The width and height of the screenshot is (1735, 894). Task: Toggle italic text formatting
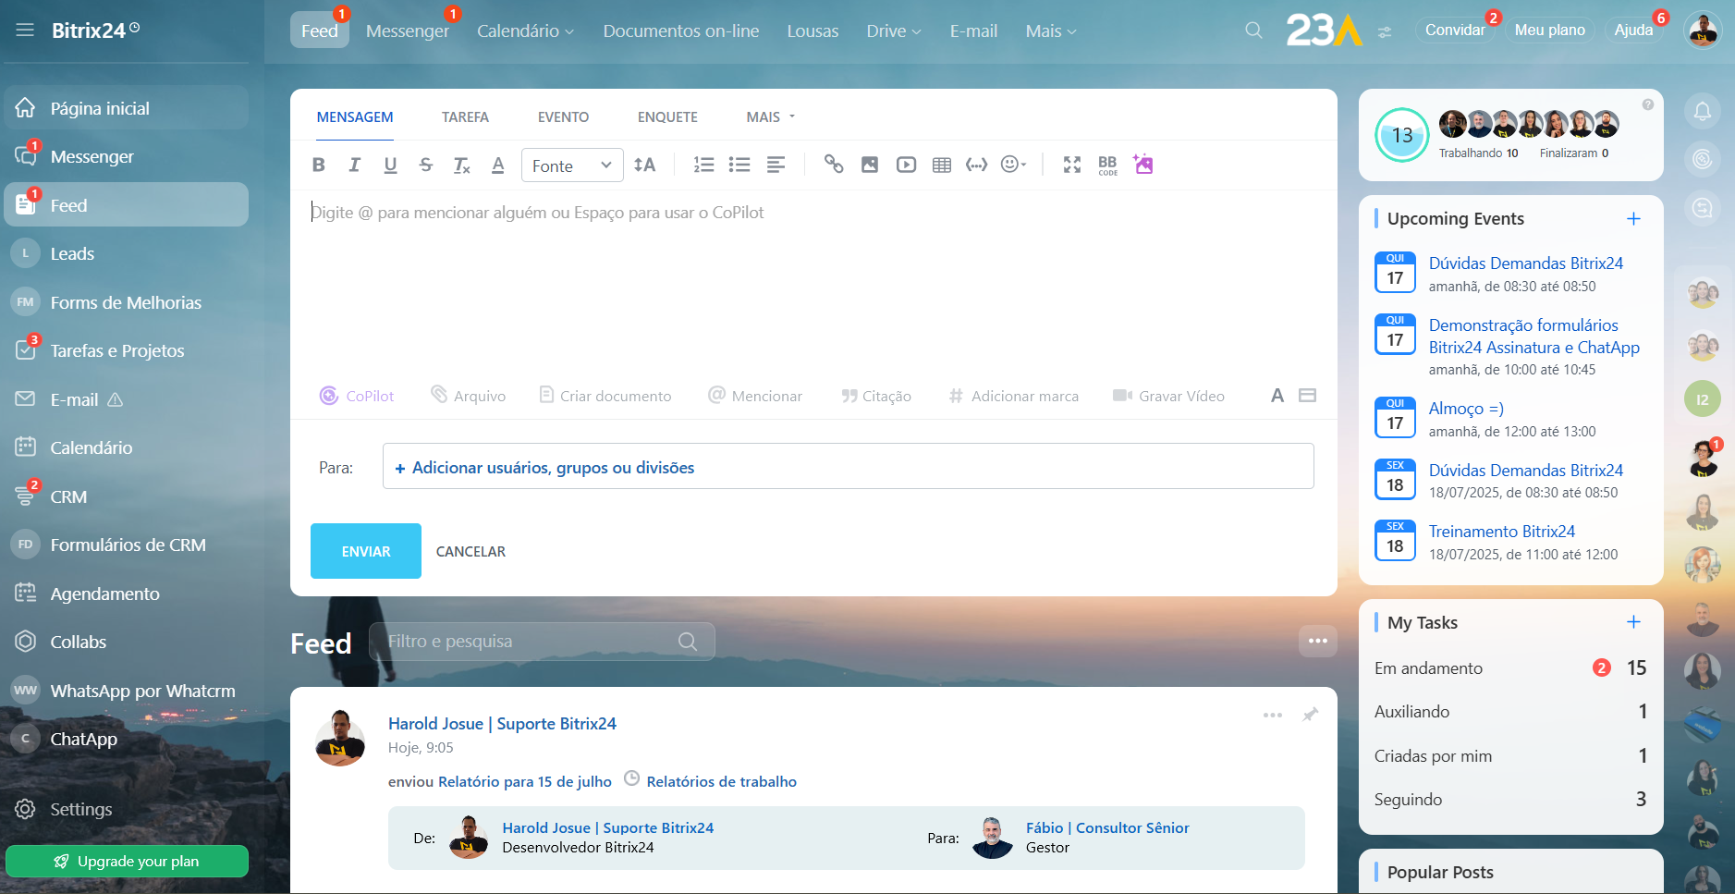[x=354, y=165]
